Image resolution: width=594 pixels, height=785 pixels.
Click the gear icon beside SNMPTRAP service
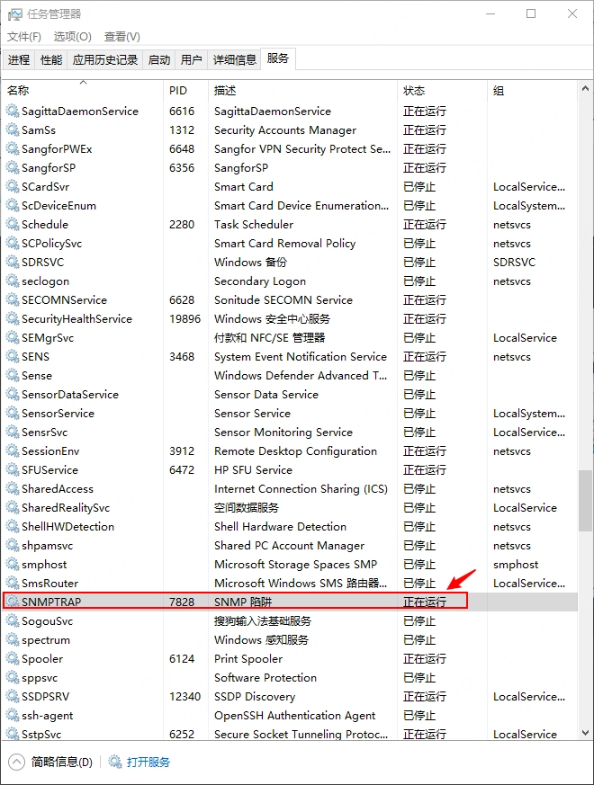click(13, 602)
